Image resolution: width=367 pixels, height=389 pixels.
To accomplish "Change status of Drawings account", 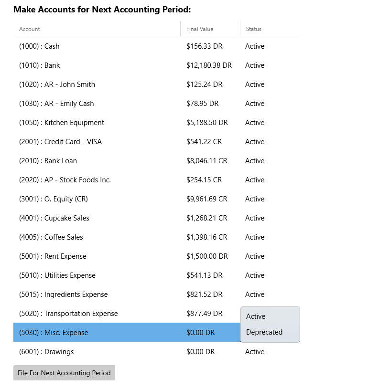I will pyautogui.click(x=270, y=352).
